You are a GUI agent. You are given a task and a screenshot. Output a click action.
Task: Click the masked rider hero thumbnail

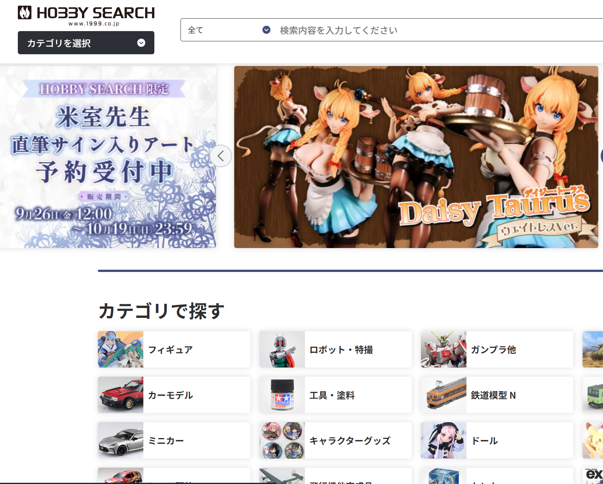click(x=282, y=349)
